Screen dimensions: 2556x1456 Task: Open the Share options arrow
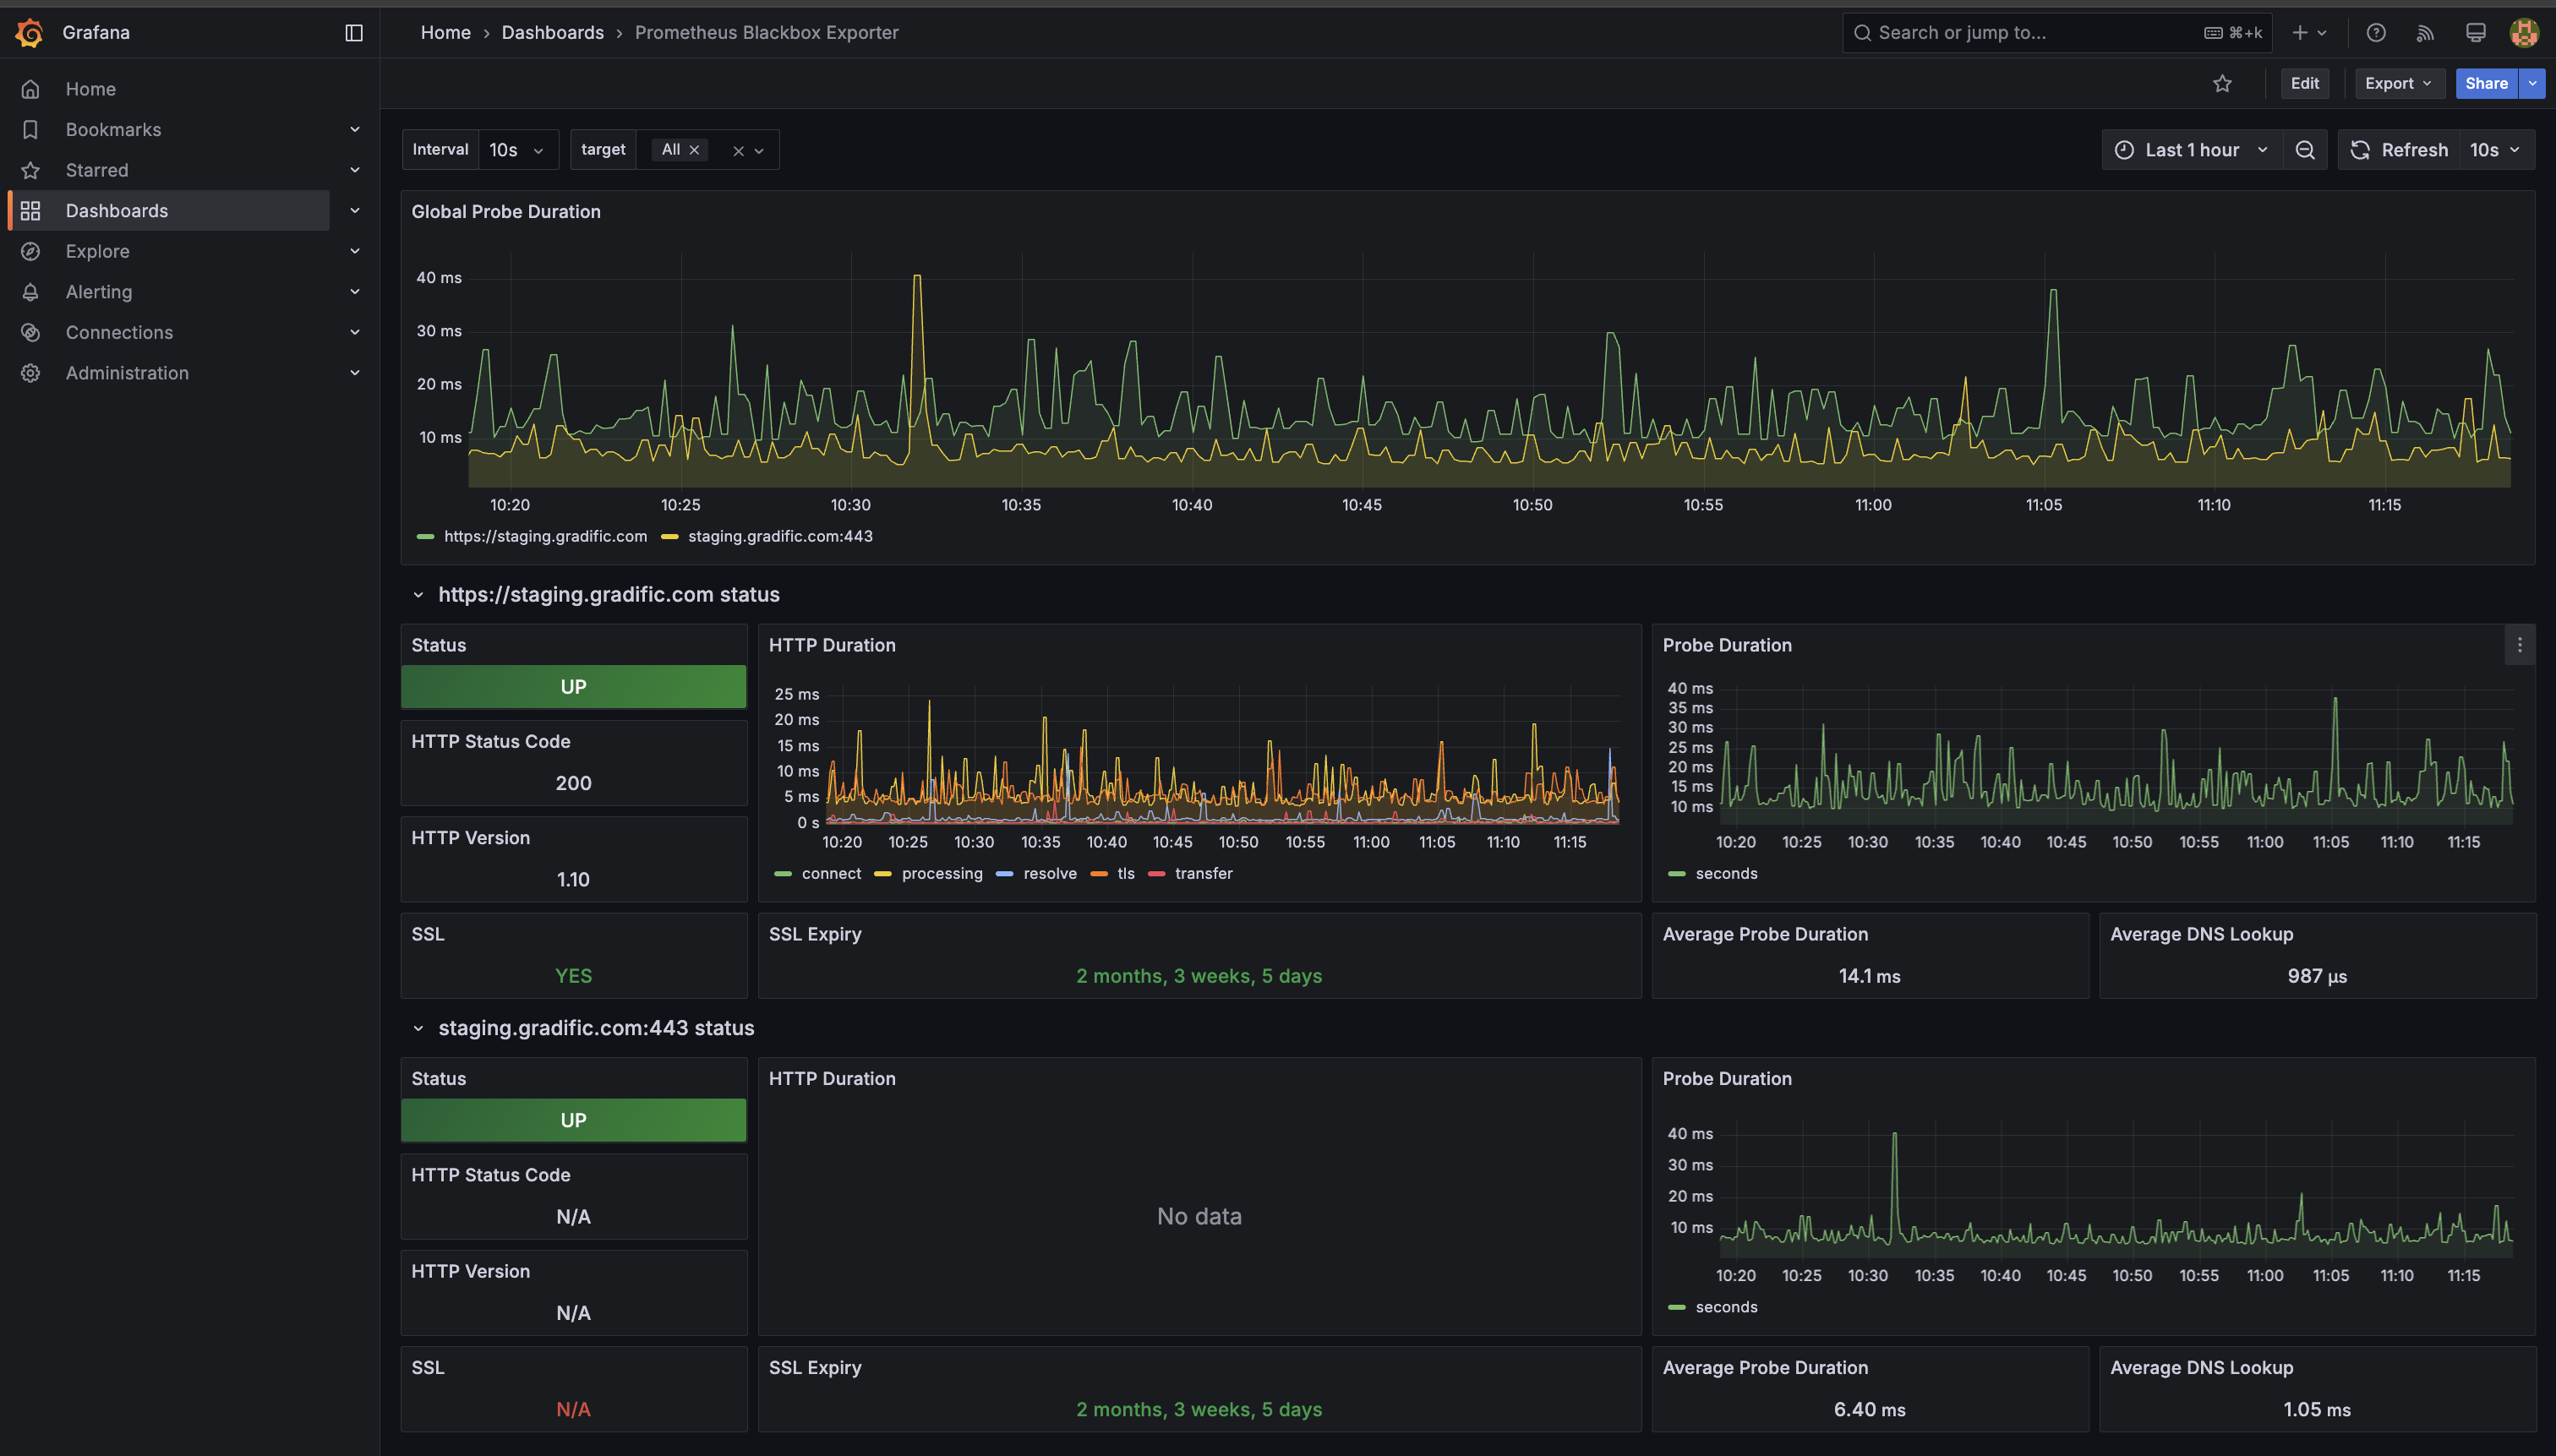pos(2532,84)
